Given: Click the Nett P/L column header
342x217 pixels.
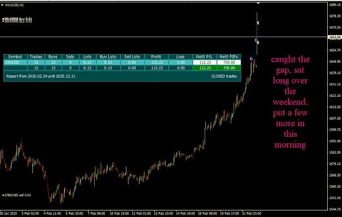Looking at the screenshot, I should tap(205, 57).
